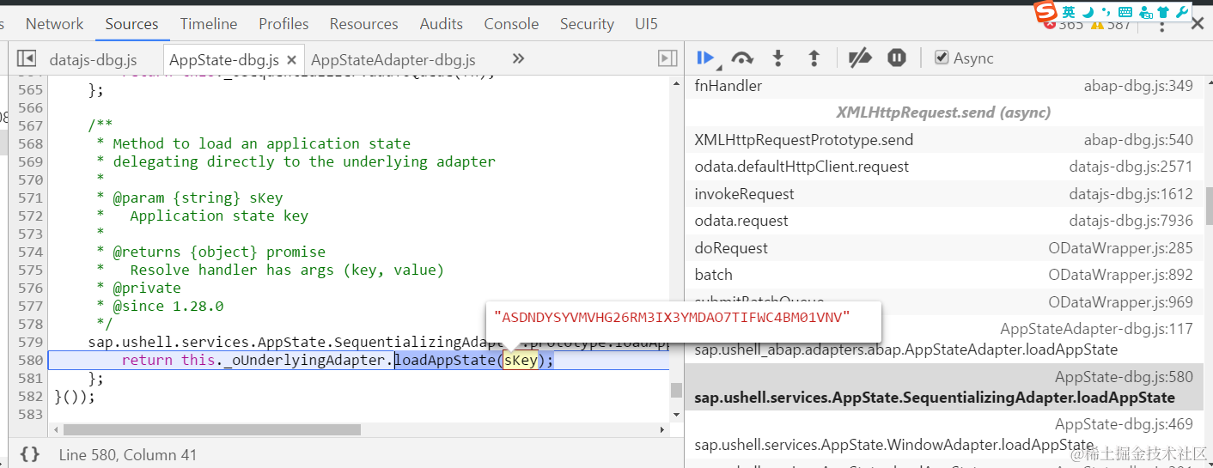Hide the debugger sidebar icon
The height and width of the screenshot is (468, 1213).
tap(667, 58)
